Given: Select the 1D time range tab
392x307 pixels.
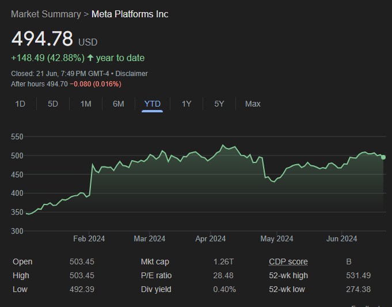Looking at the screenshot, I should [20, 104].
